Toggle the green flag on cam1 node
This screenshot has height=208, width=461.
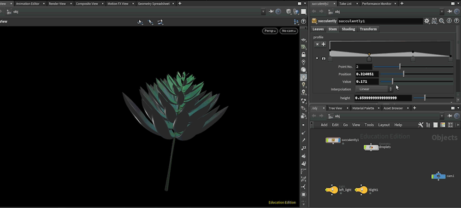[433, 176]
